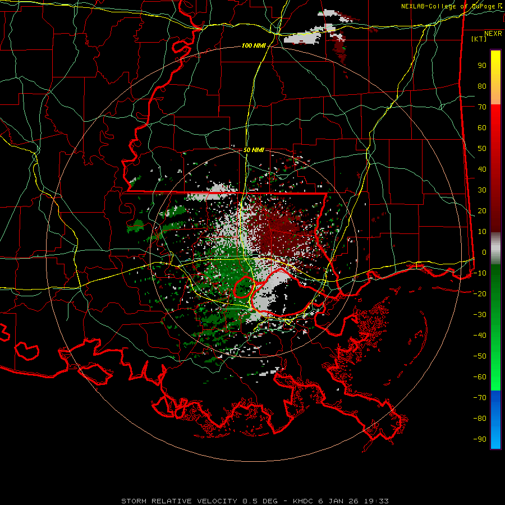
Task: Click the 20 value on velocity scale
Action: point(482,211)
